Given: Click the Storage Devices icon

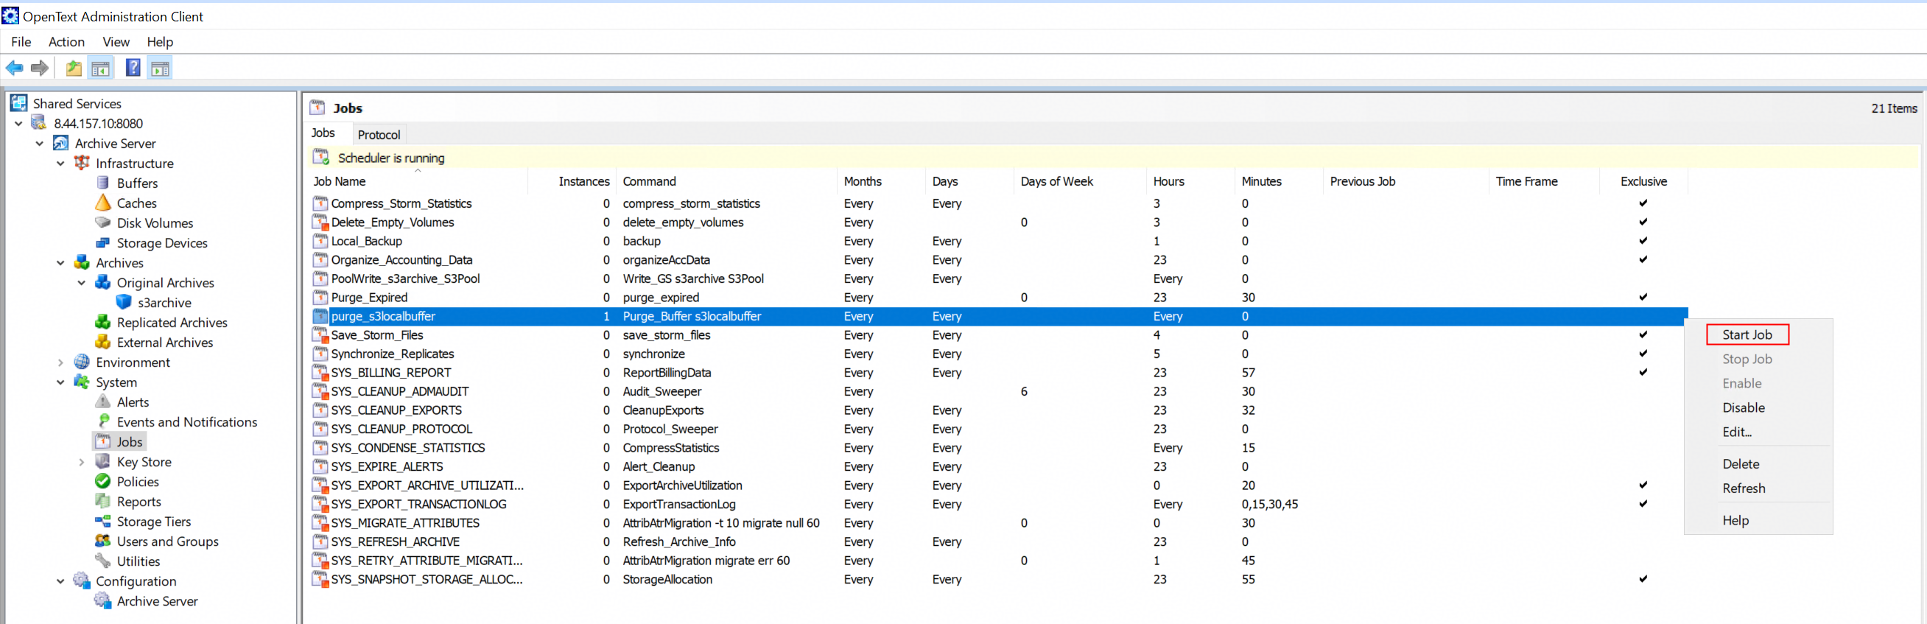Looking at the screenshot, I should coord(103,242).
